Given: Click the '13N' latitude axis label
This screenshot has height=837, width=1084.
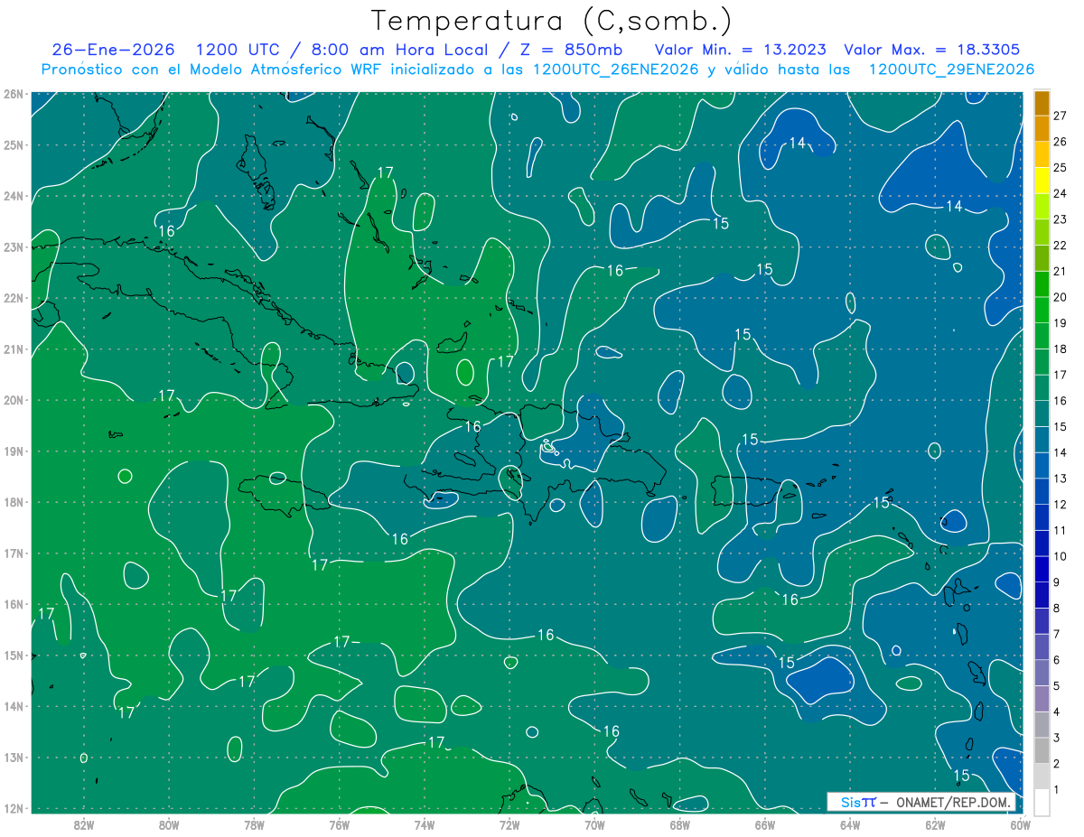Looking at the screenshot, I should click(x=13, y=757).
